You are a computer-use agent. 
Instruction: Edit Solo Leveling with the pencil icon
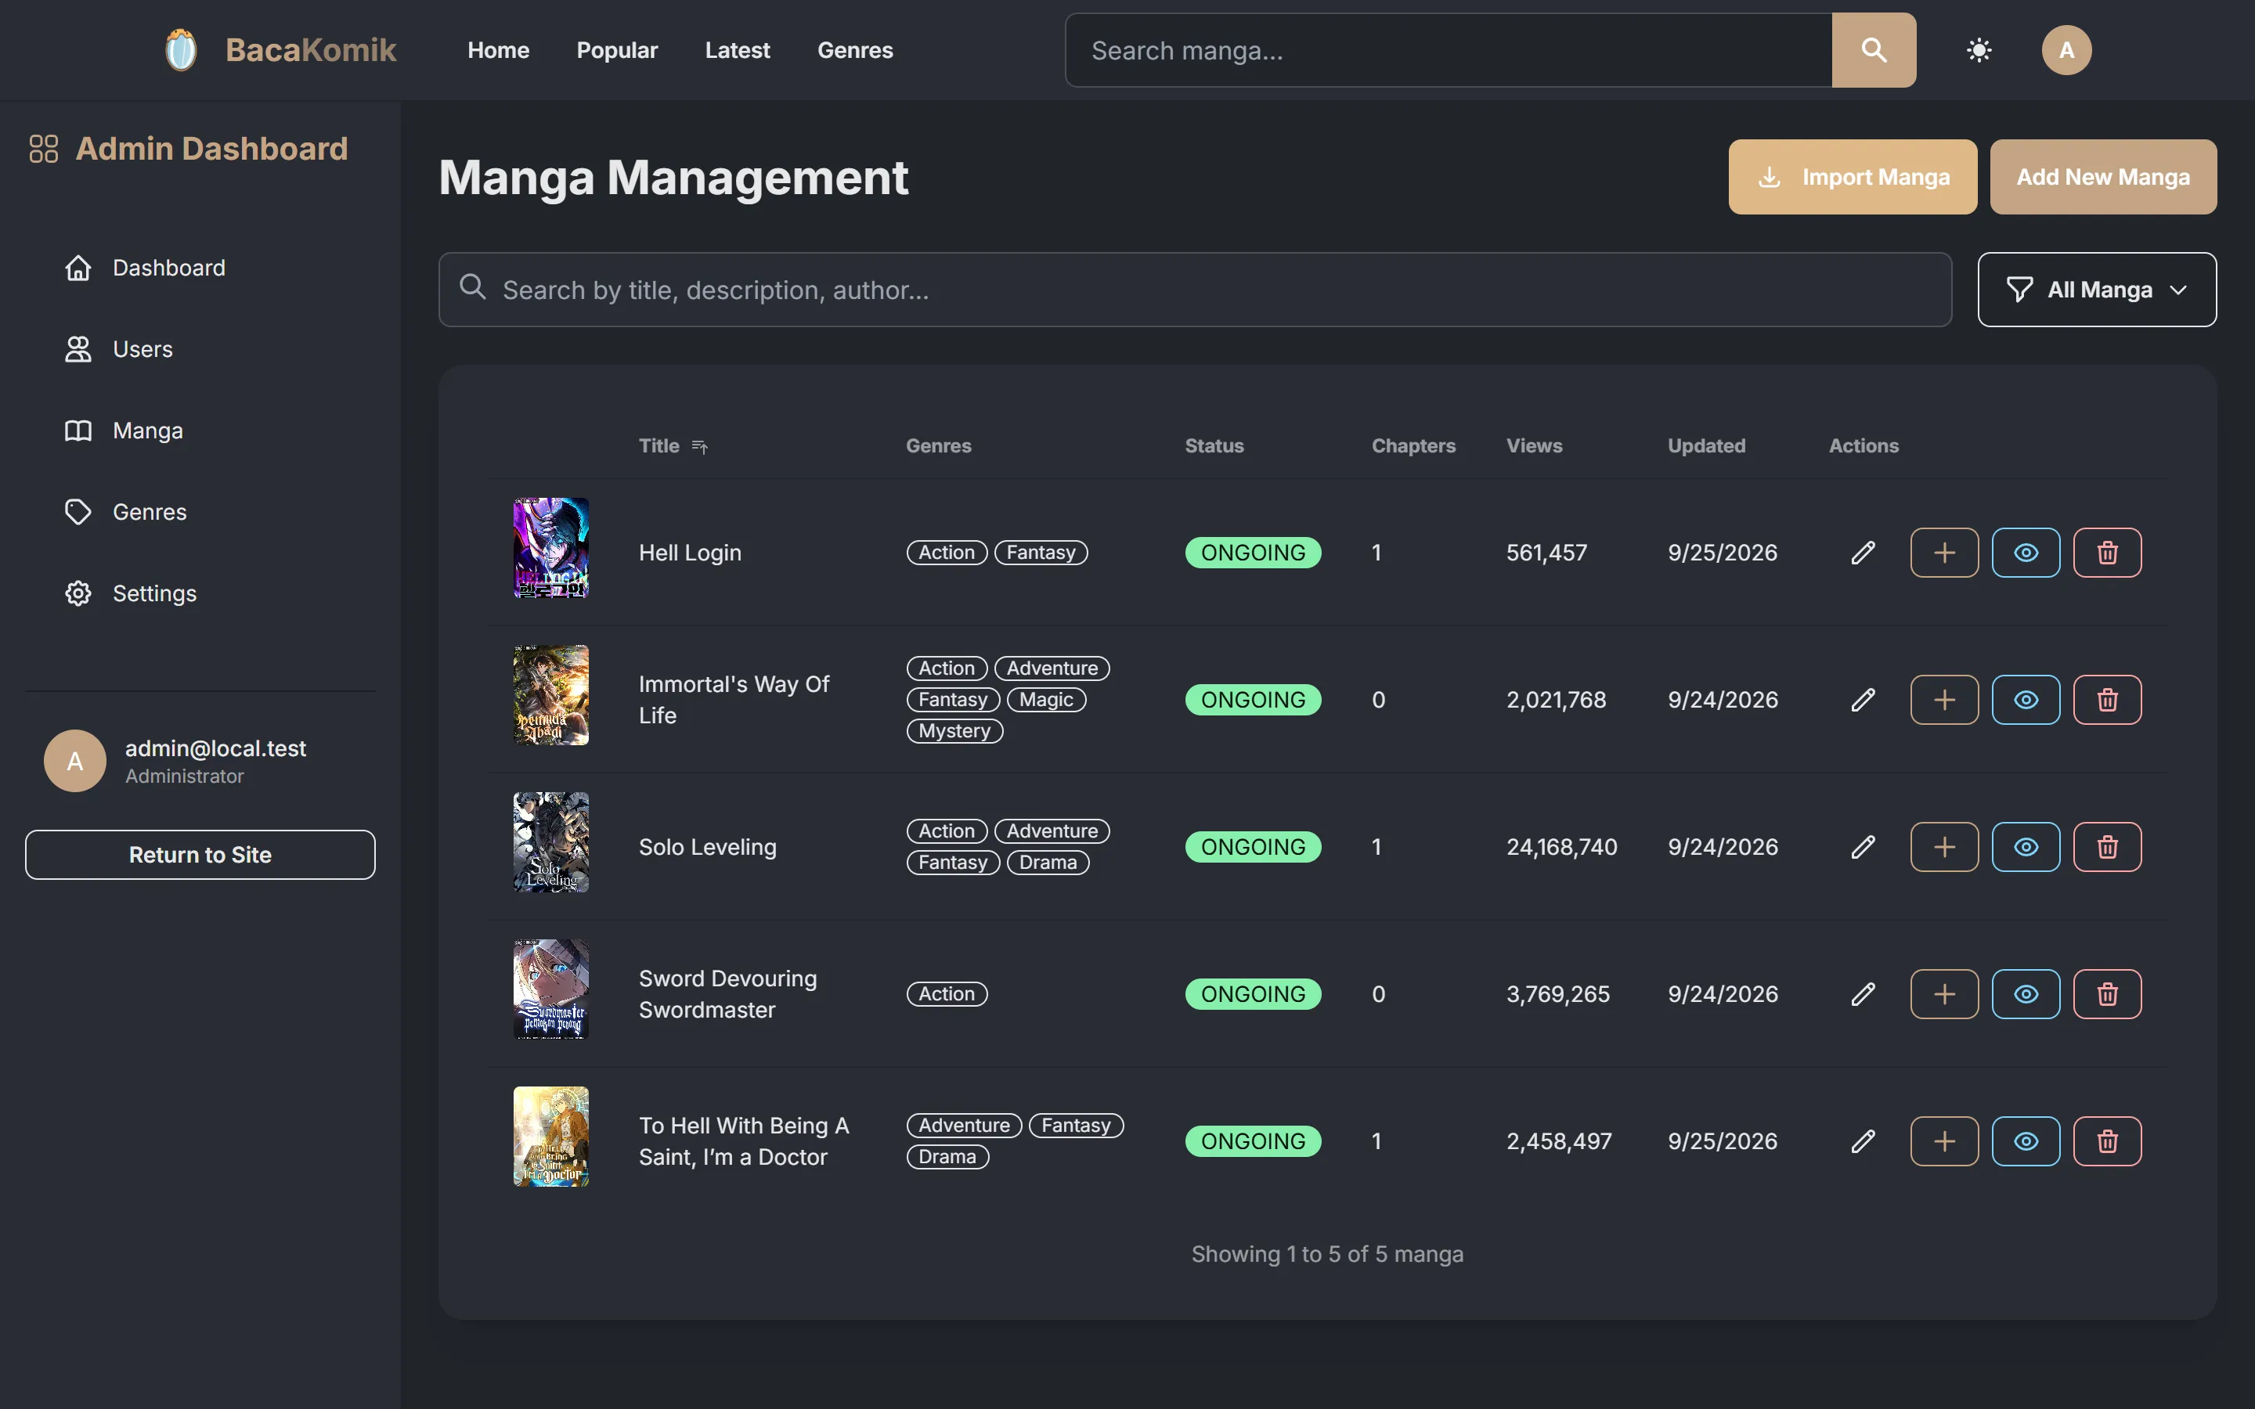(1863, 847)
